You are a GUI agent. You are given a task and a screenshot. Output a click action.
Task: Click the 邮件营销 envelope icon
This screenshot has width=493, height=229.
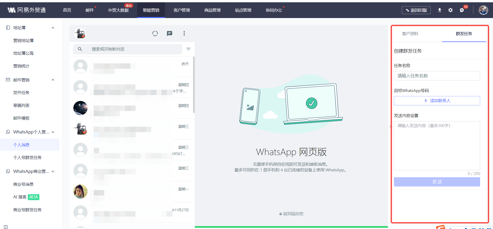[x=8, y=80]
